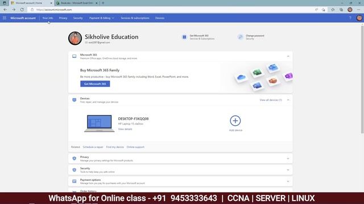This screenshot has width=364, height=204.
Task: Reload the page with Refresh icon
Action: 22,10
